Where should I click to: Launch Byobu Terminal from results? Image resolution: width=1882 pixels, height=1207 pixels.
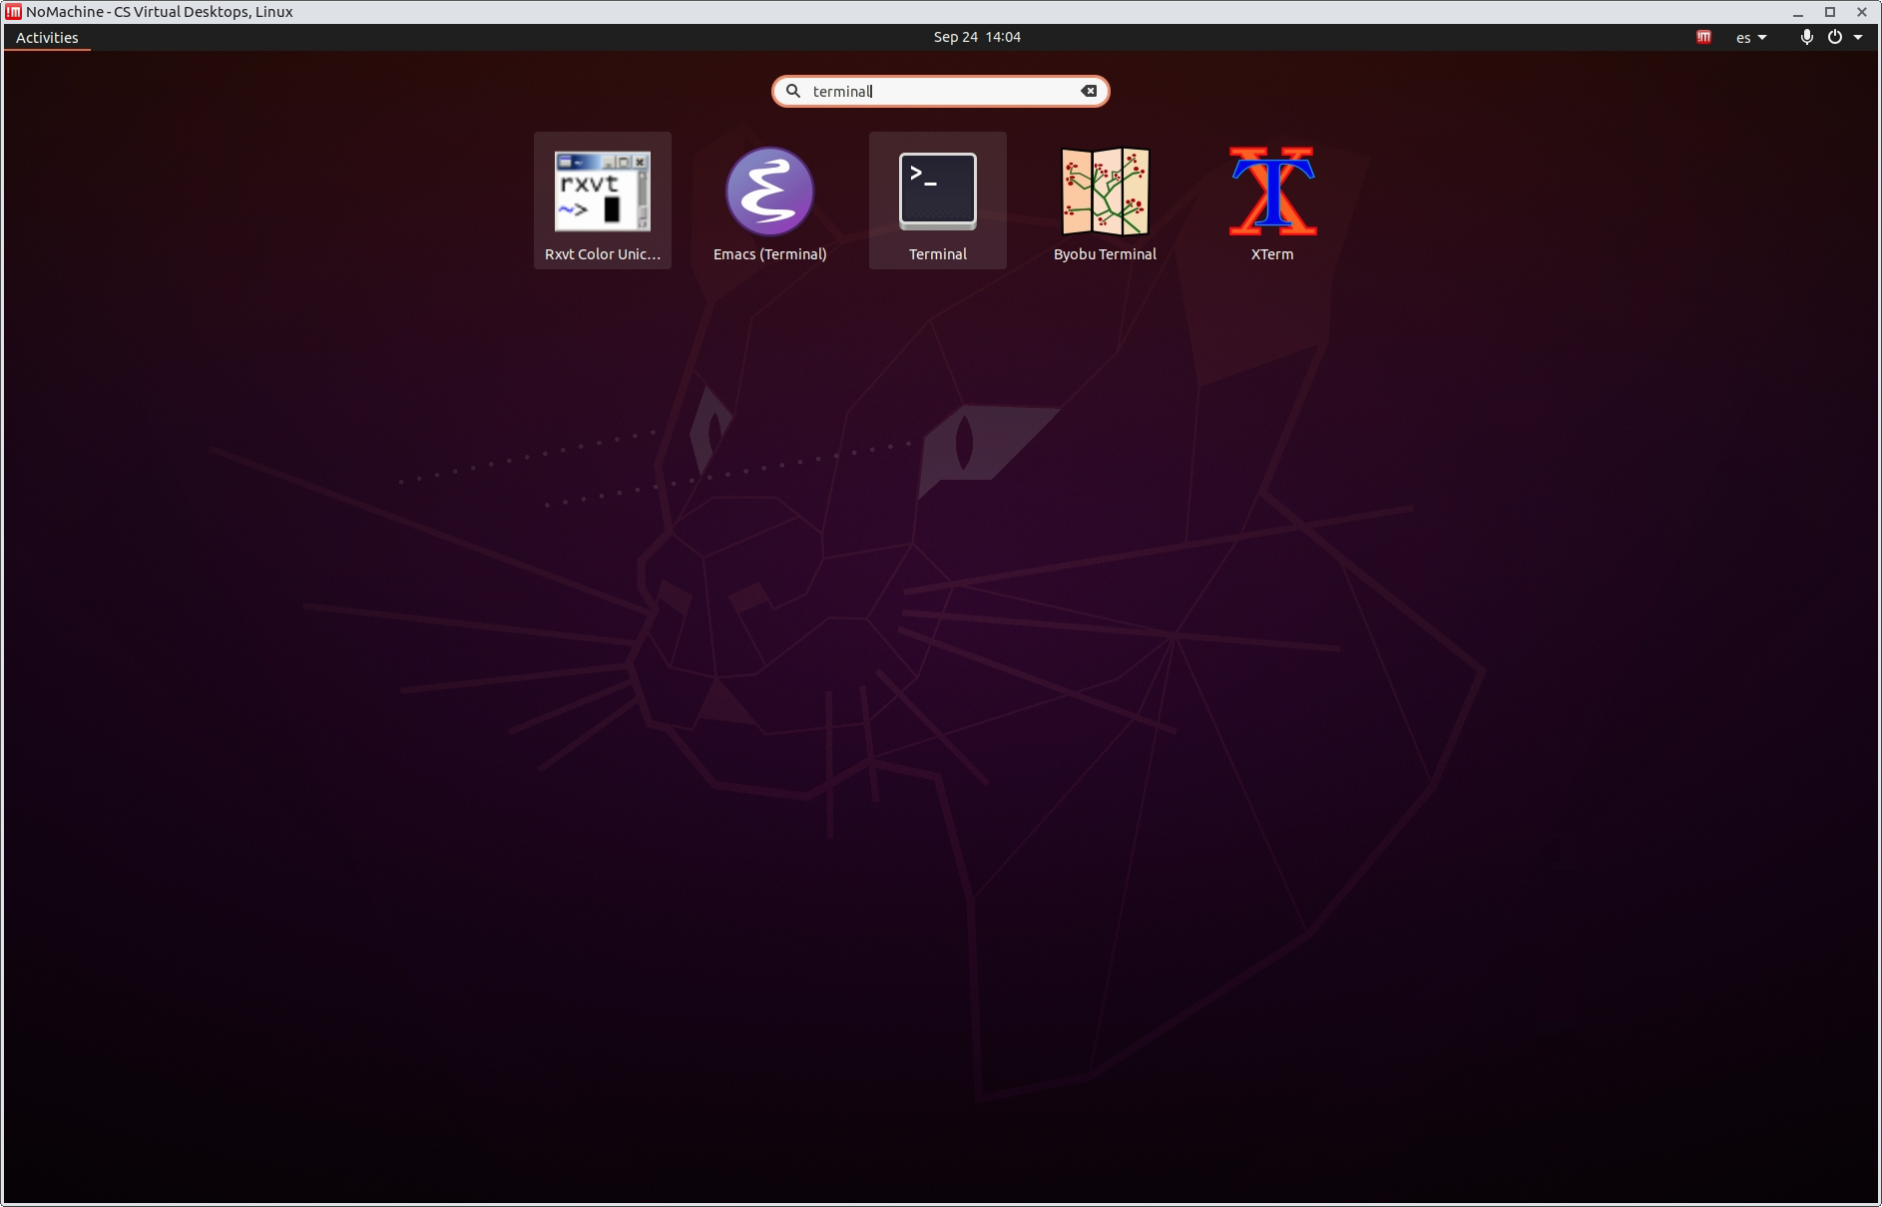point(1105,191)
